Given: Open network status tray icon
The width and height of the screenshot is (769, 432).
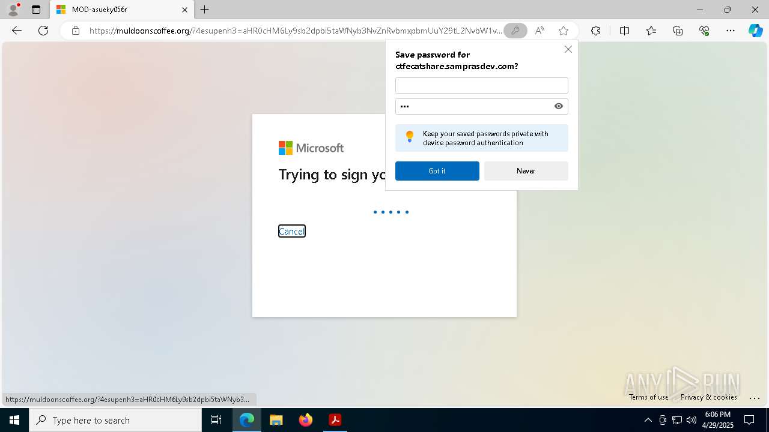Looking at the screenshot, I should (x=677, y=420).
